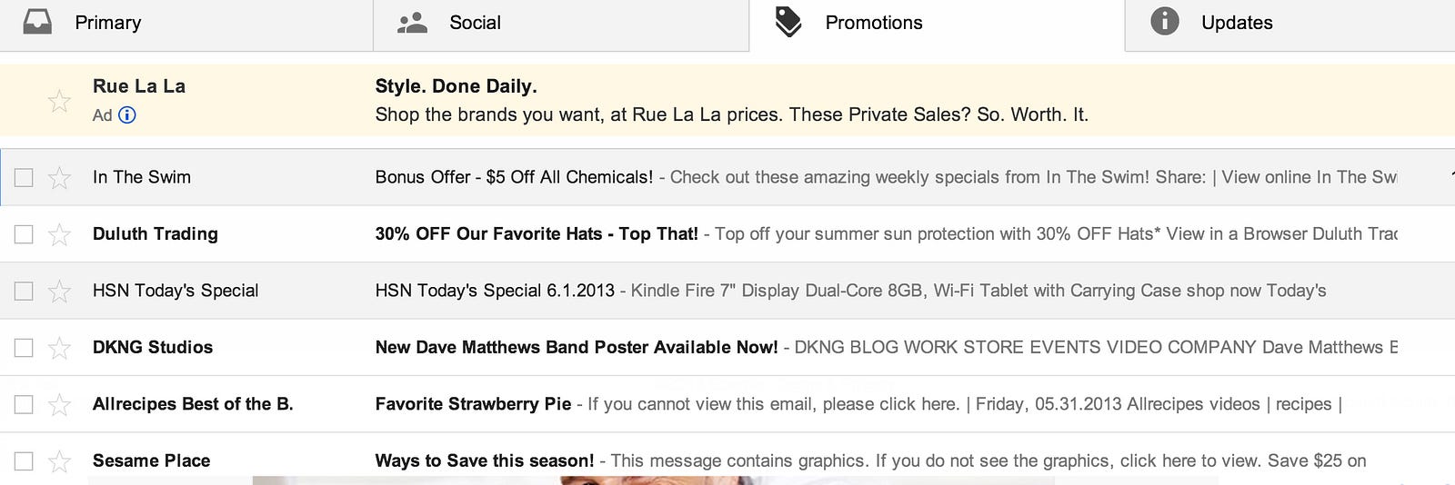This screenshot has height=485, width=1455.
Task: Star the Duluth Trading email
Action: (x=59, y=234)
